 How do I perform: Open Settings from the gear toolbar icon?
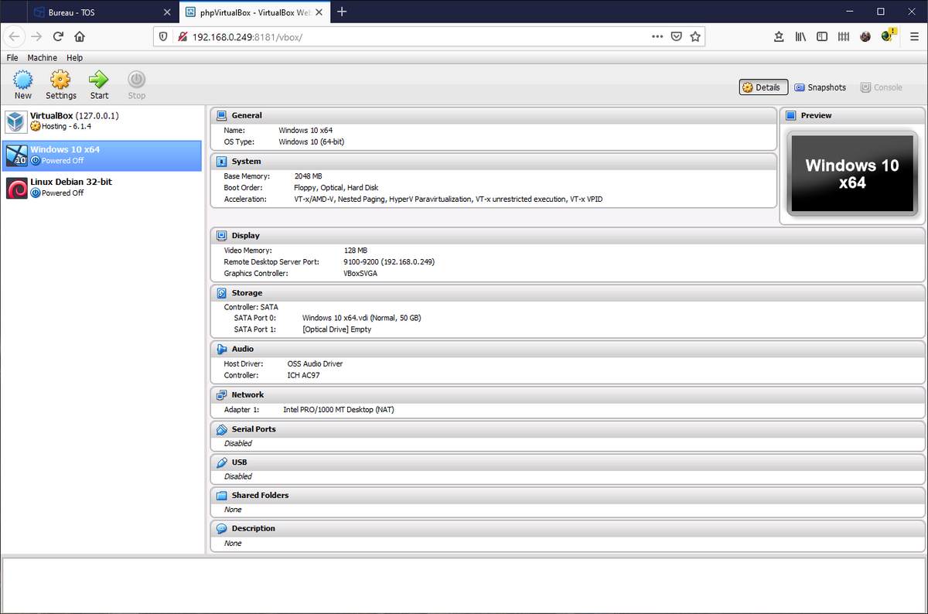point(60,79)
